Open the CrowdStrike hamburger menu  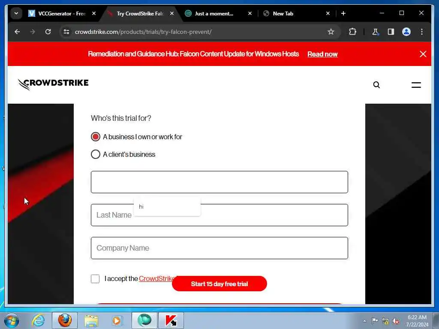pyautogui.click(x=416, y=85)
